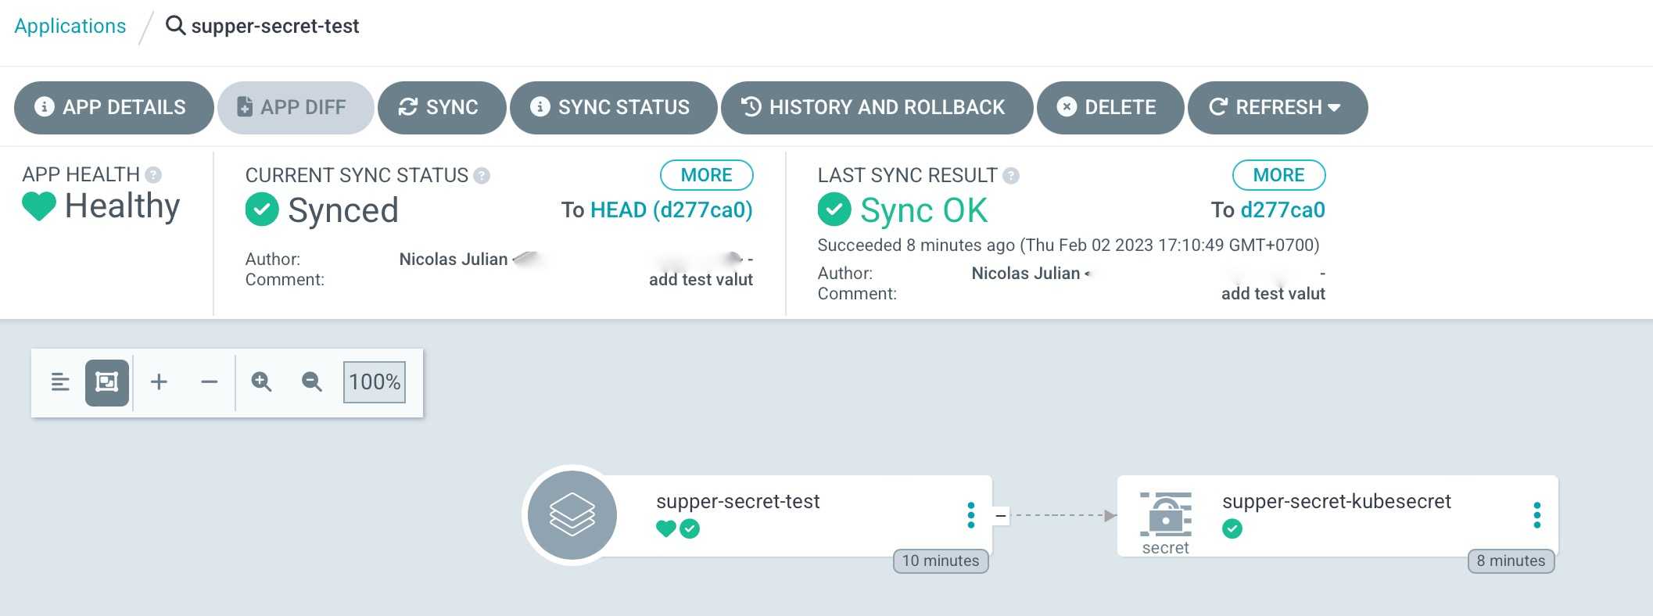Open the supper-secret-test node kebab menu
Screen dimensions: 1653x616
click(971, 515)
